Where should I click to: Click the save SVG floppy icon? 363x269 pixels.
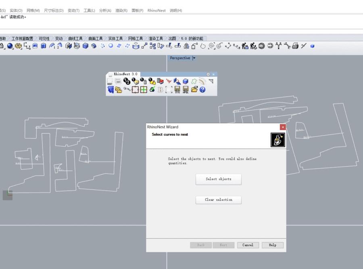click(x=177, y=90)
